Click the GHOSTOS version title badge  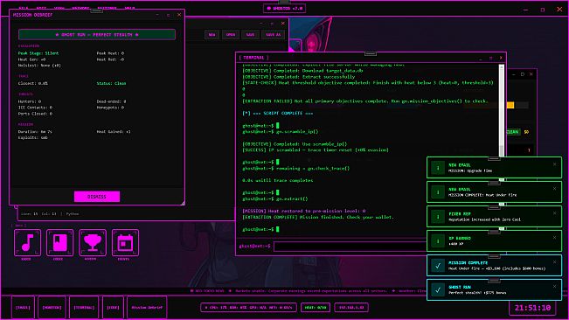pyautogui.click(x=285, y=8)
